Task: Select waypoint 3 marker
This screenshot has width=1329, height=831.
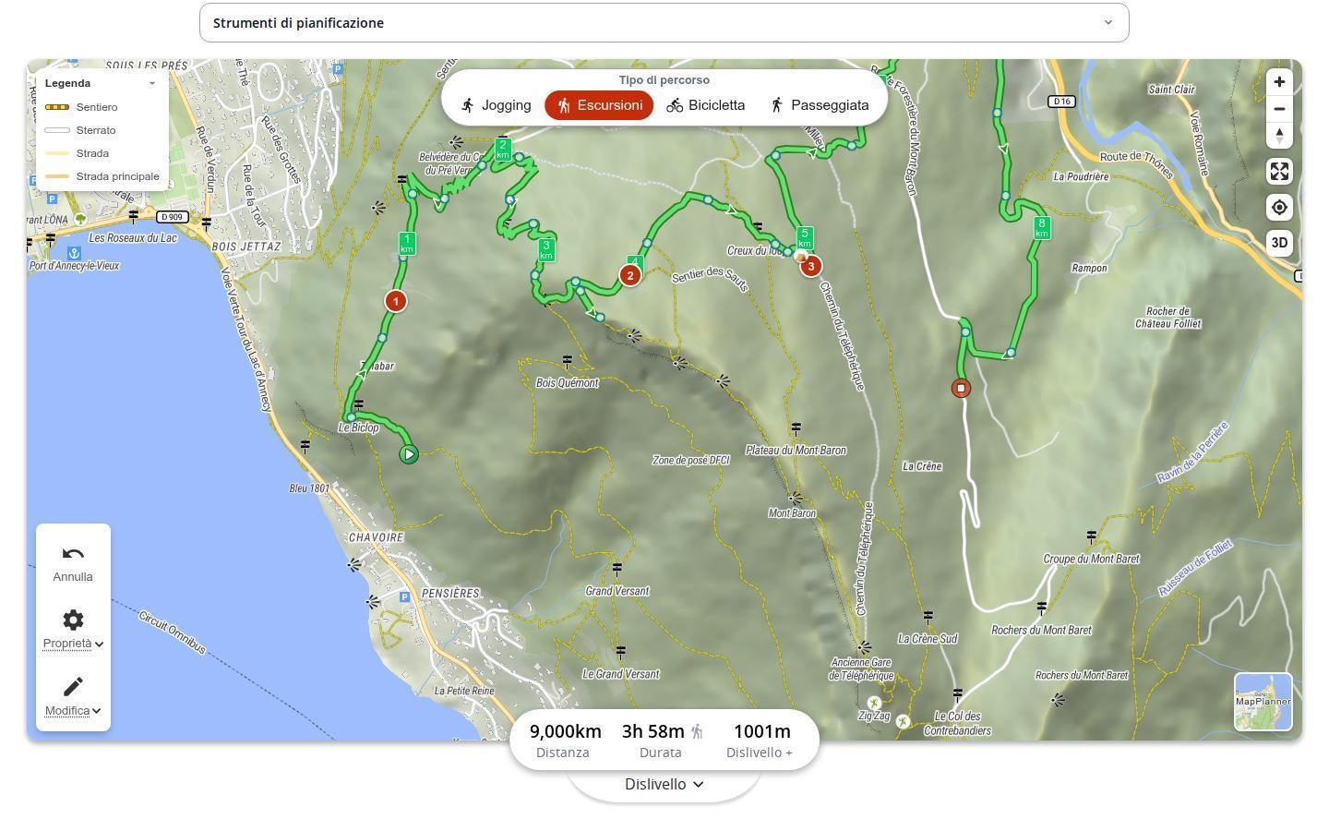Action: [x=810, y=266]
